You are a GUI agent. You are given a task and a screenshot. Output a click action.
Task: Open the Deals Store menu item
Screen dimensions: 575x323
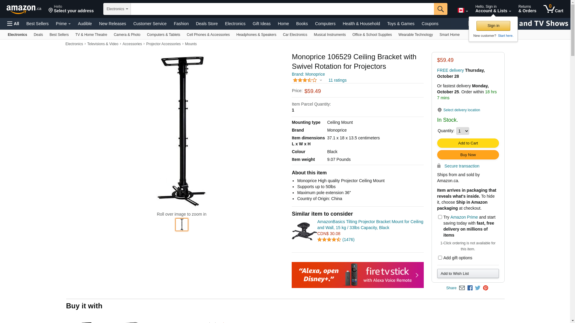(207, 24)
